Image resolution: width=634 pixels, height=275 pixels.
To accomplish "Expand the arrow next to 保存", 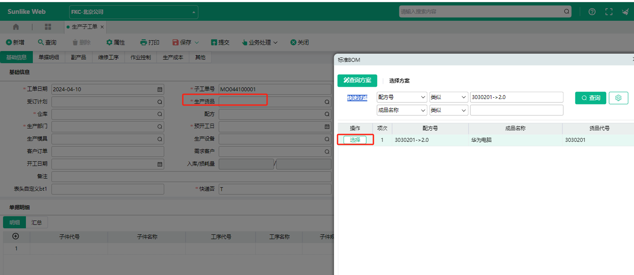I will pyautogui.click(x=197, y=42).
